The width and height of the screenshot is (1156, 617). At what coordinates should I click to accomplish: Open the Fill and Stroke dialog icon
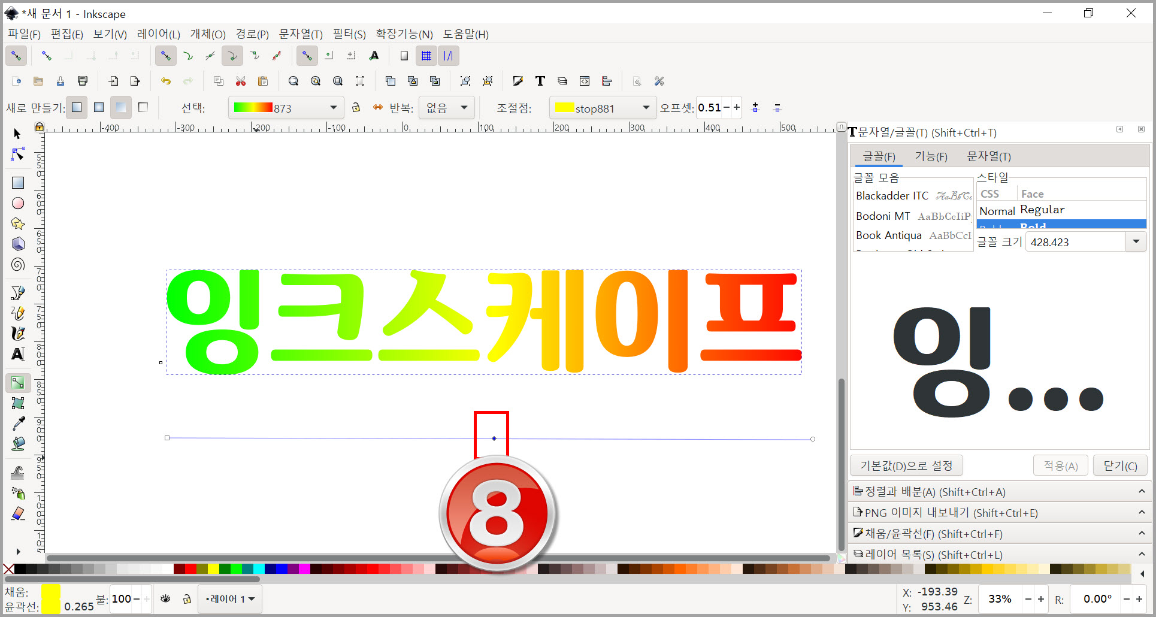point(518,81)
